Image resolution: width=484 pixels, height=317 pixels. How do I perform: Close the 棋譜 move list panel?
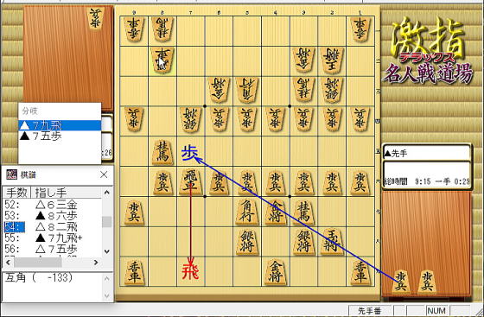104,174
